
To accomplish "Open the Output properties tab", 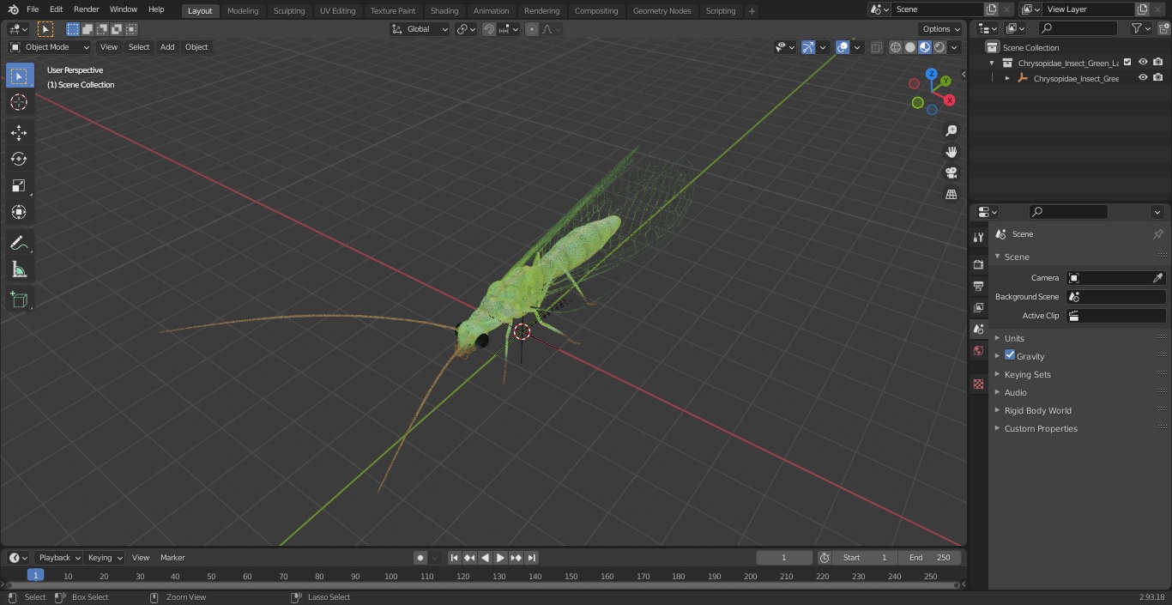I will [x=978, y=286].
